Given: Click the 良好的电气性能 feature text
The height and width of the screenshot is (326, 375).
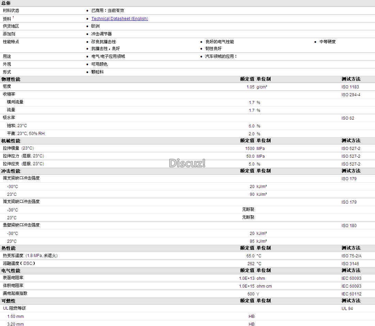Looking at the screenshot, I should tap(220, 41).
